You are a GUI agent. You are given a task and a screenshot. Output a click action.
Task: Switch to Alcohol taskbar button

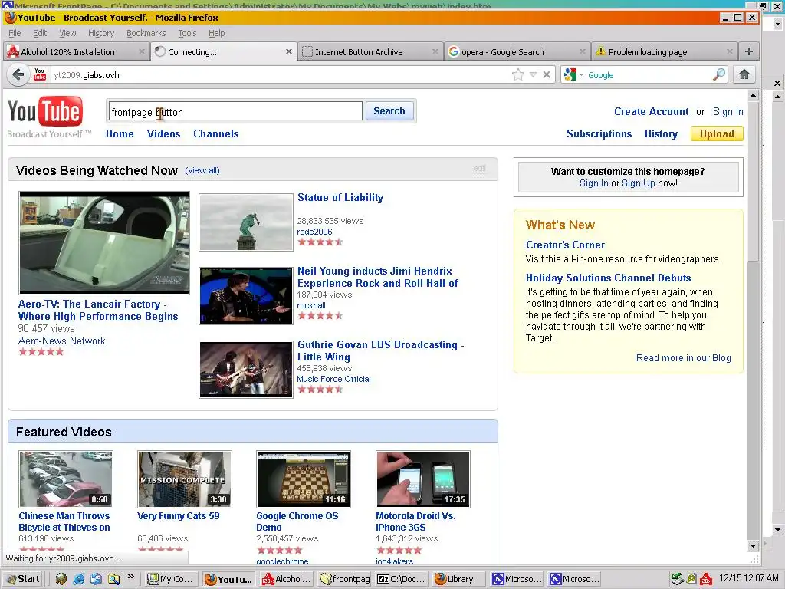point(286,579)
